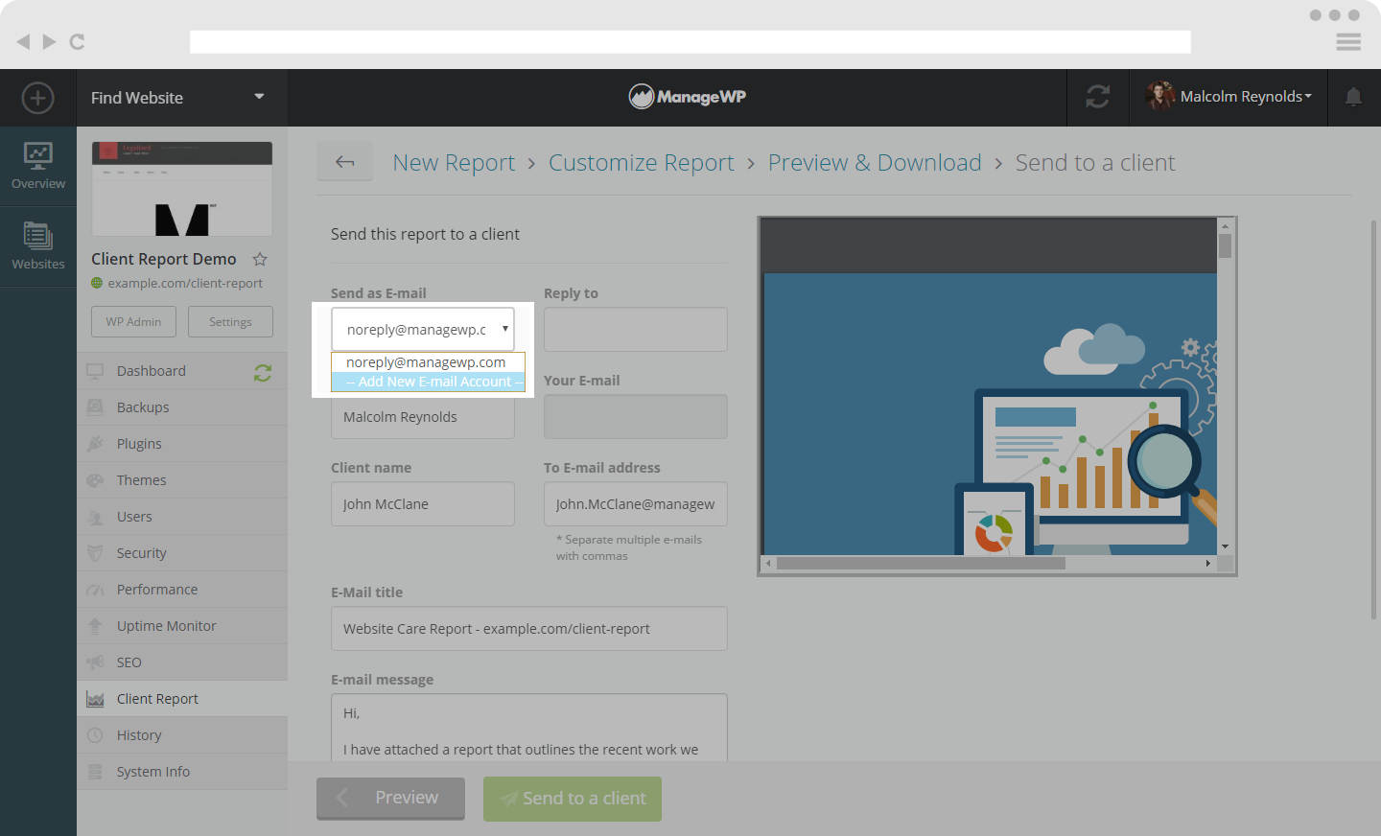Click the browser forward arrow
This screenshot has height=836, width=1381.
pyautogui.click(x=49, y=41)
